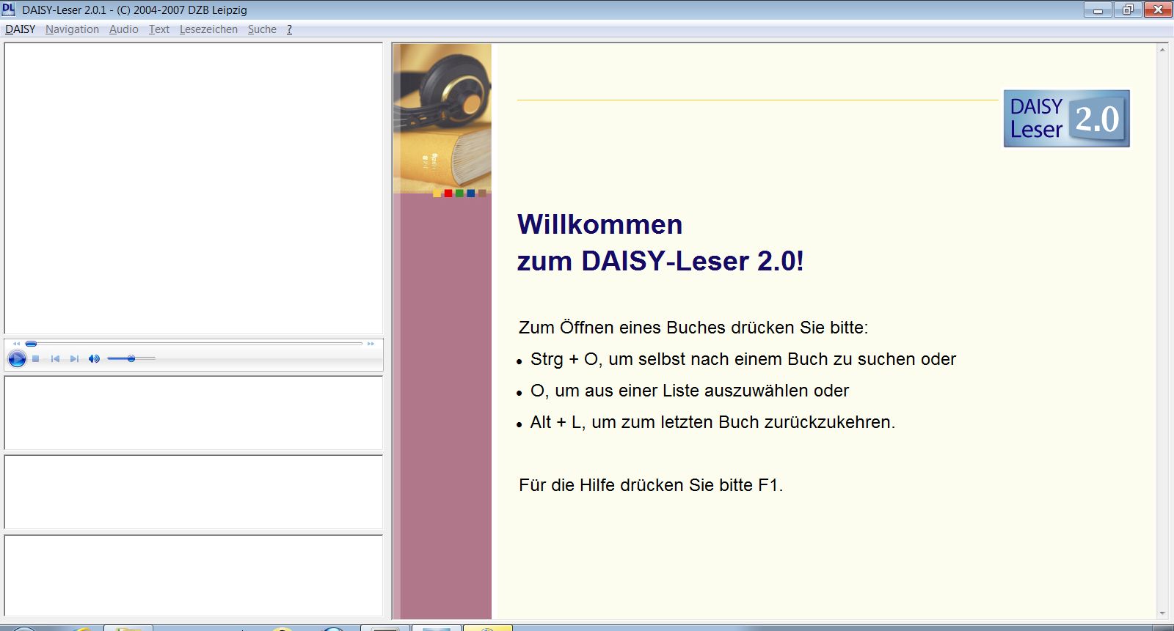Click the headphones and book image

[442, 119]
